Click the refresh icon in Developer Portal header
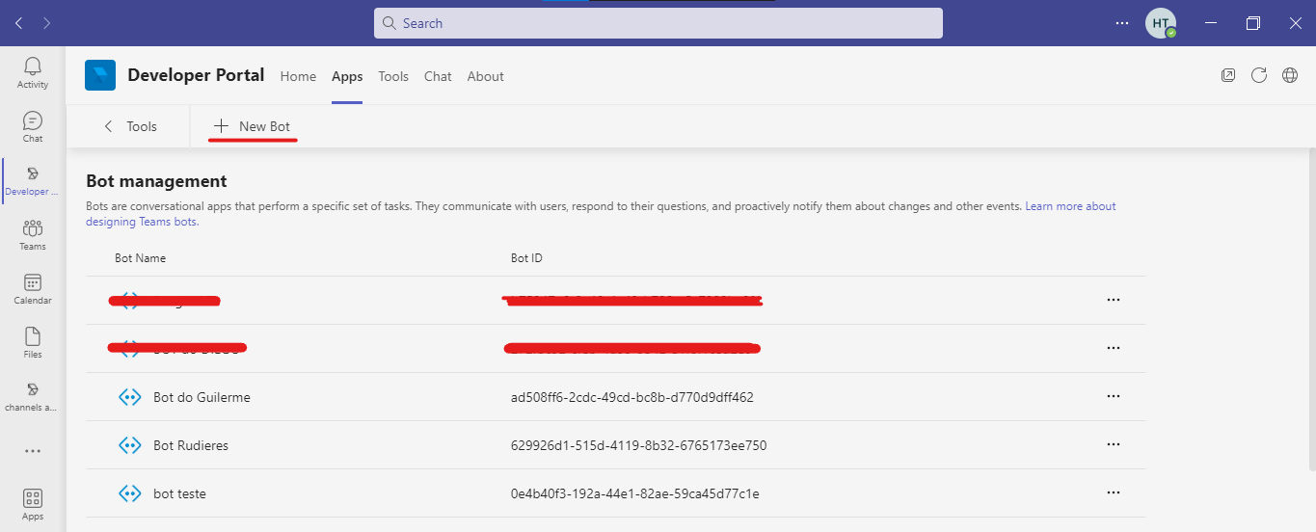 click(1258, 76)
